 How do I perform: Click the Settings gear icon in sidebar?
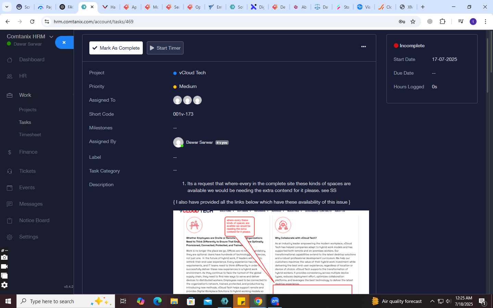[10, 237]
